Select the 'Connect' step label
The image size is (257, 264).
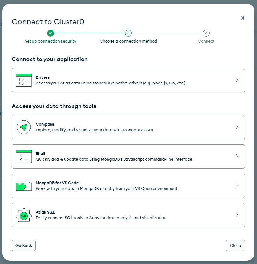coord(206,41)
